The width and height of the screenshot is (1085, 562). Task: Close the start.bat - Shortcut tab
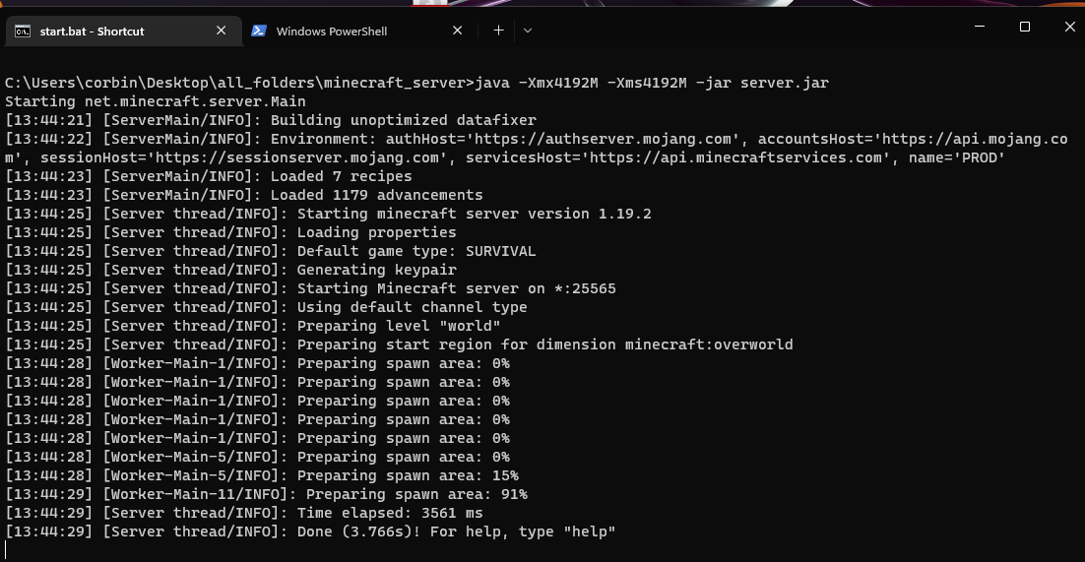coord(221,31)
